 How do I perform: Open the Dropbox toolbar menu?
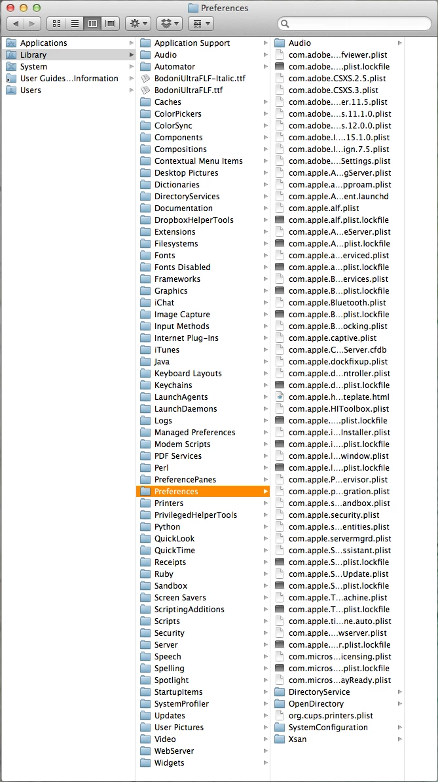170,23
